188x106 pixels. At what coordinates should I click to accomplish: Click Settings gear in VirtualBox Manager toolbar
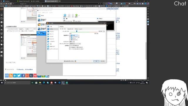[x=69, y=15]
